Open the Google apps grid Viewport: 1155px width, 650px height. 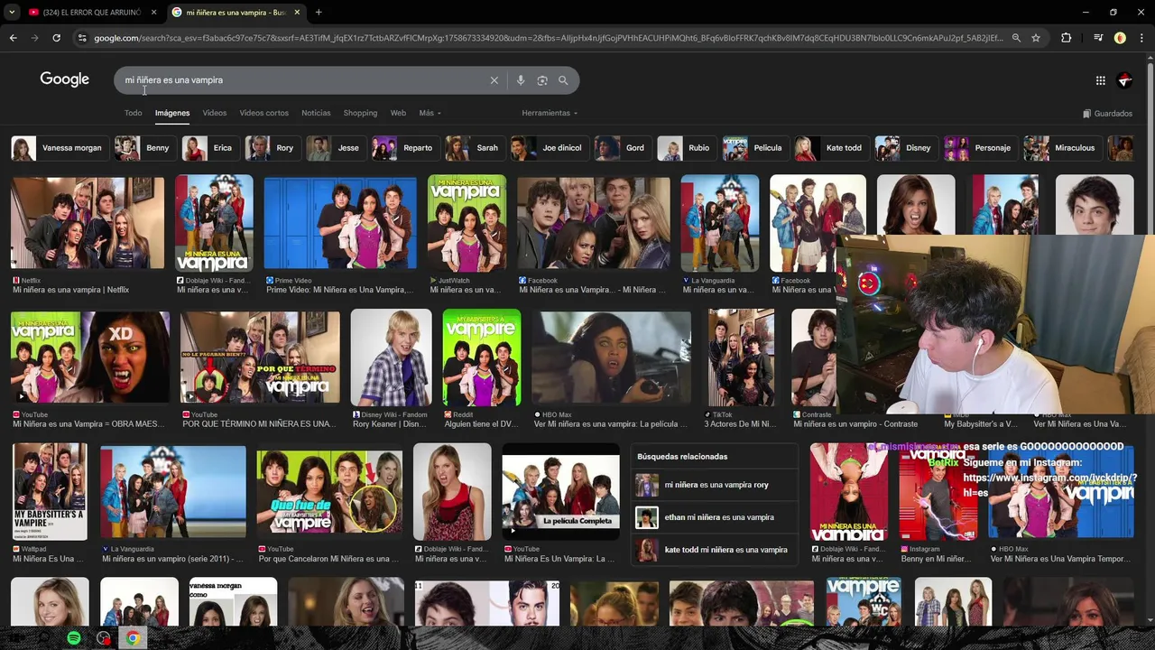point(1100,80)
